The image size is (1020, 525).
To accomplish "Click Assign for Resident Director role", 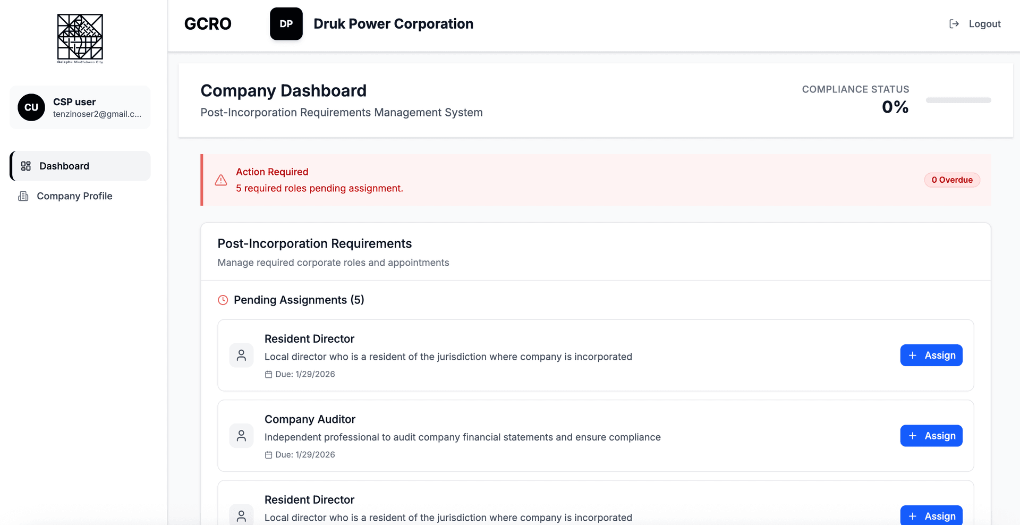I will (x=931, y=355).
